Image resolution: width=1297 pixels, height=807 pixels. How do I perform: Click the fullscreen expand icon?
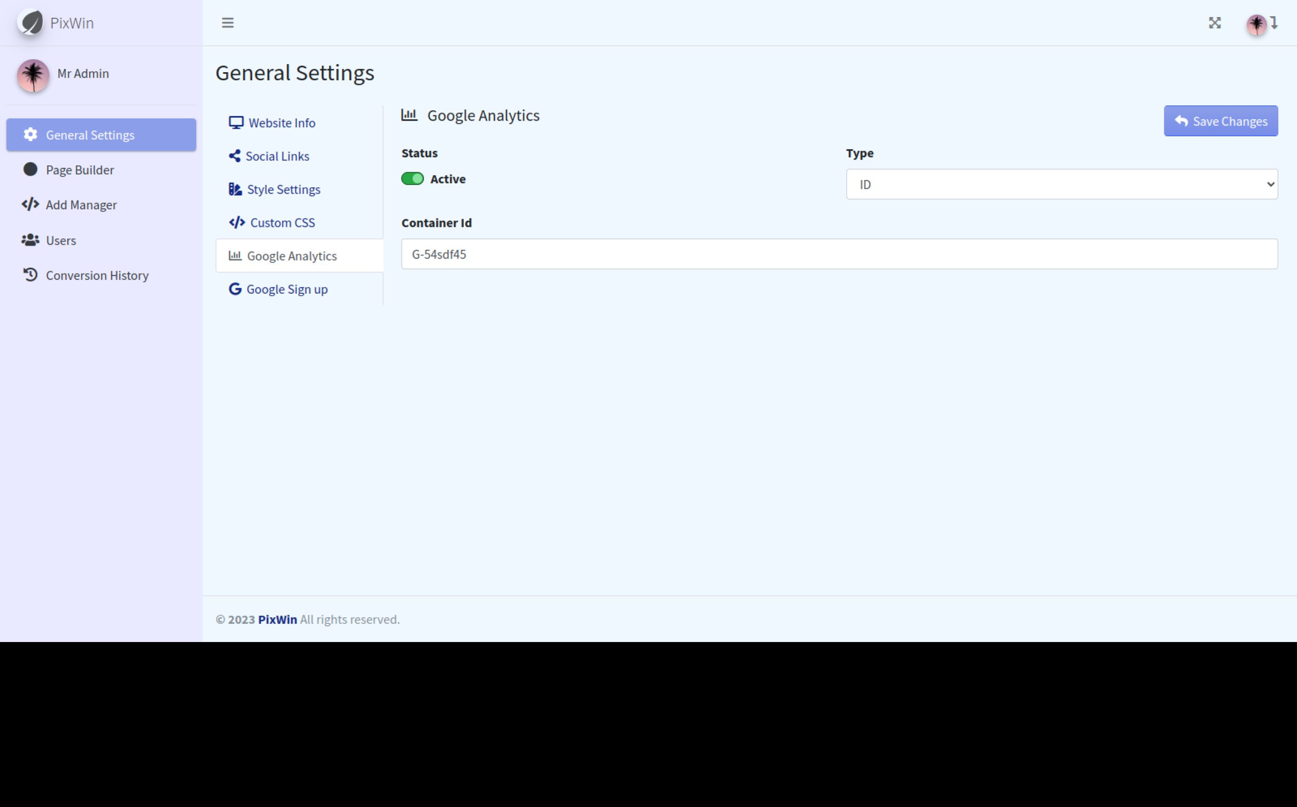(1214, 23)
